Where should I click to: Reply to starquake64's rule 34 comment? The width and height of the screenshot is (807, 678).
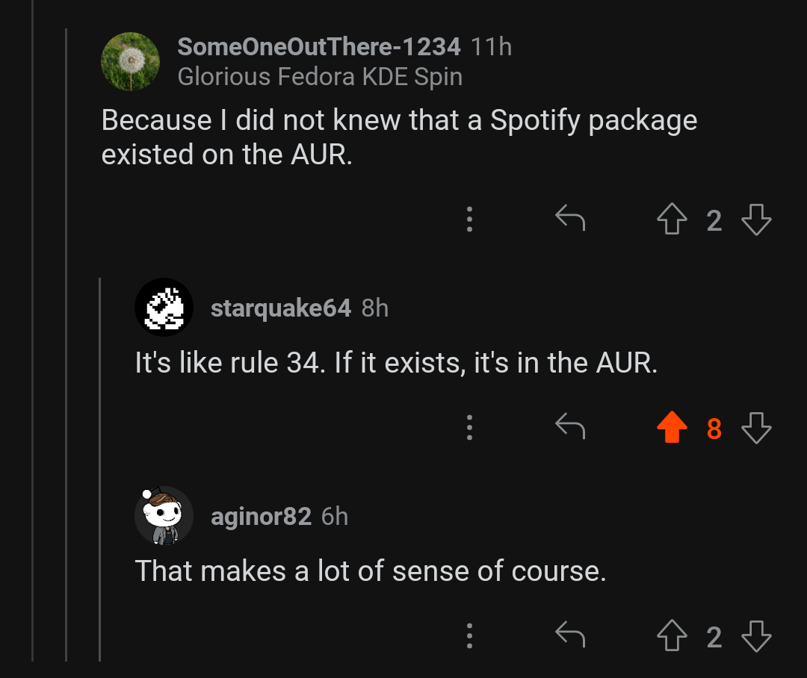point(570,427)
